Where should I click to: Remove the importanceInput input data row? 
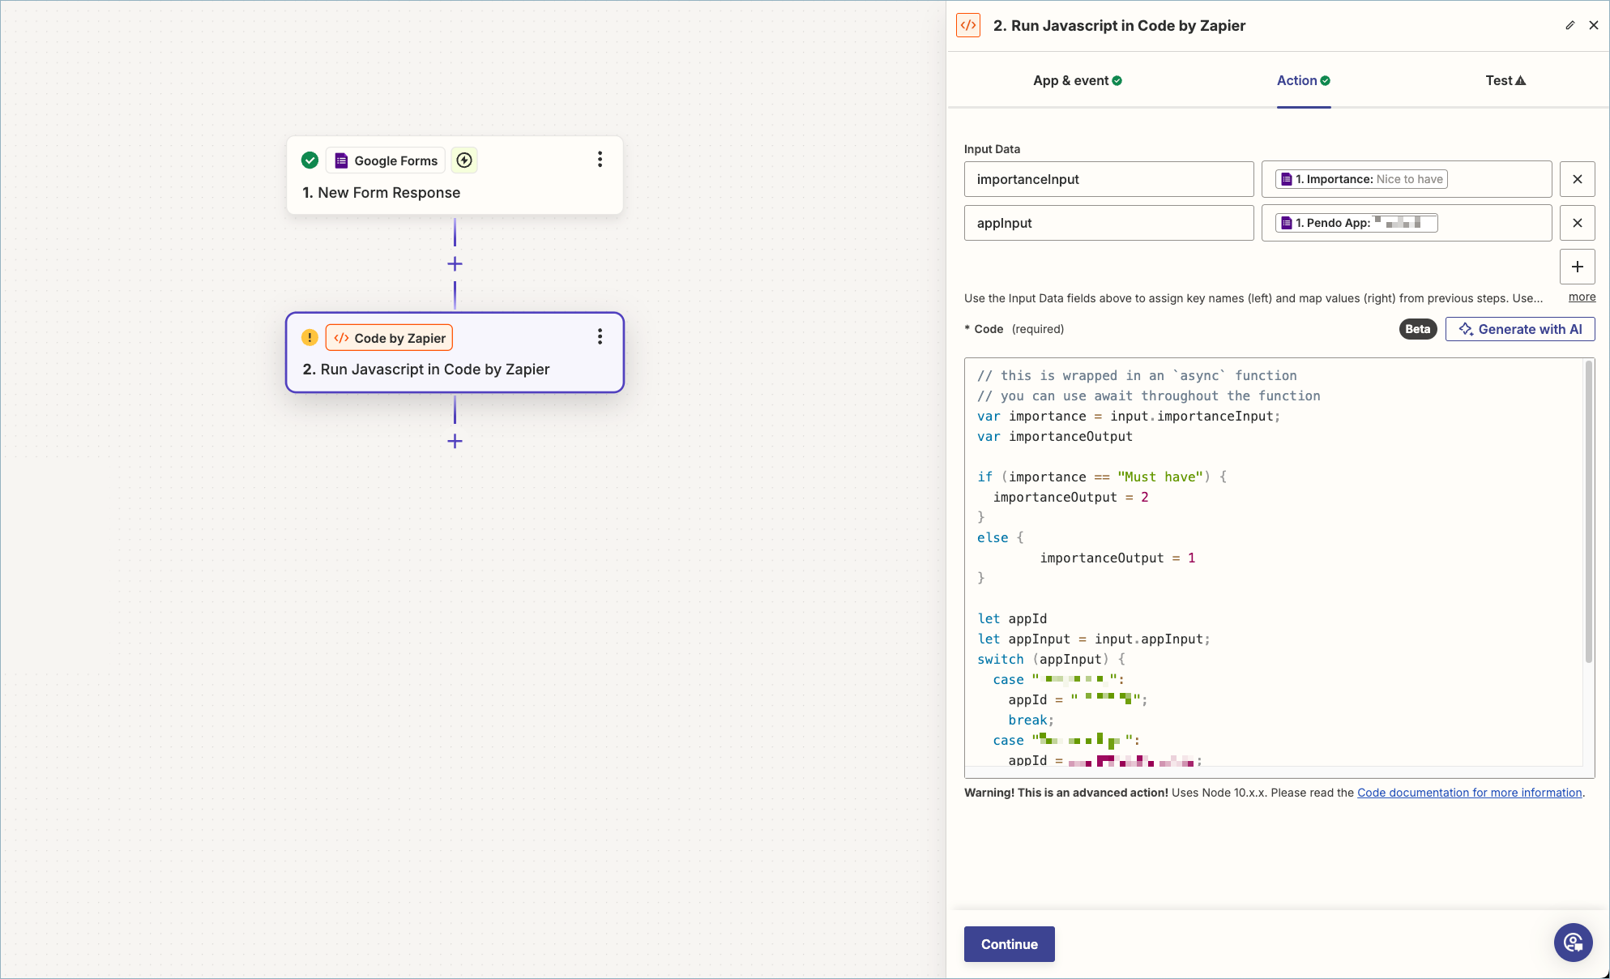pyautogui.click(x=1578, y=179)
